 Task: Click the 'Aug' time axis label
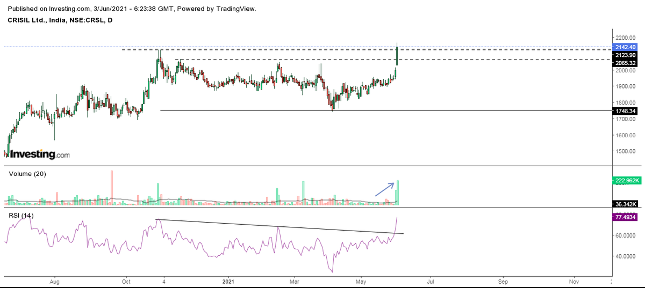[54, 280]
